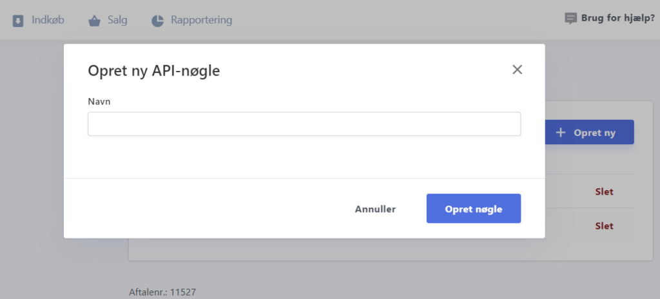Click the 'Opret ny API-nøgle' dialog heading

[153, 71]
